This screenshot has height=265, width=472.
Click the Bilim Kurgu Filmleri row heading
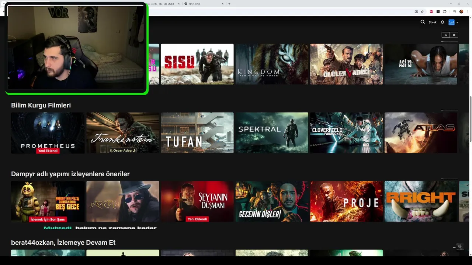[41, 105]
